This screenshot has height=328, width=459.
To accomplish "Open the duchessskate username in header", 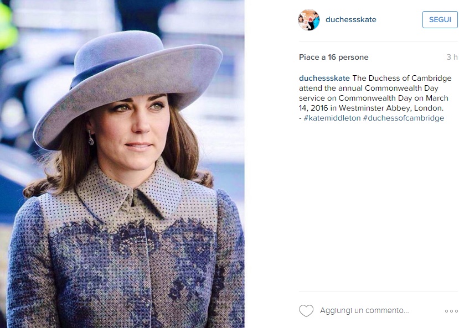I will click(350, 19).
